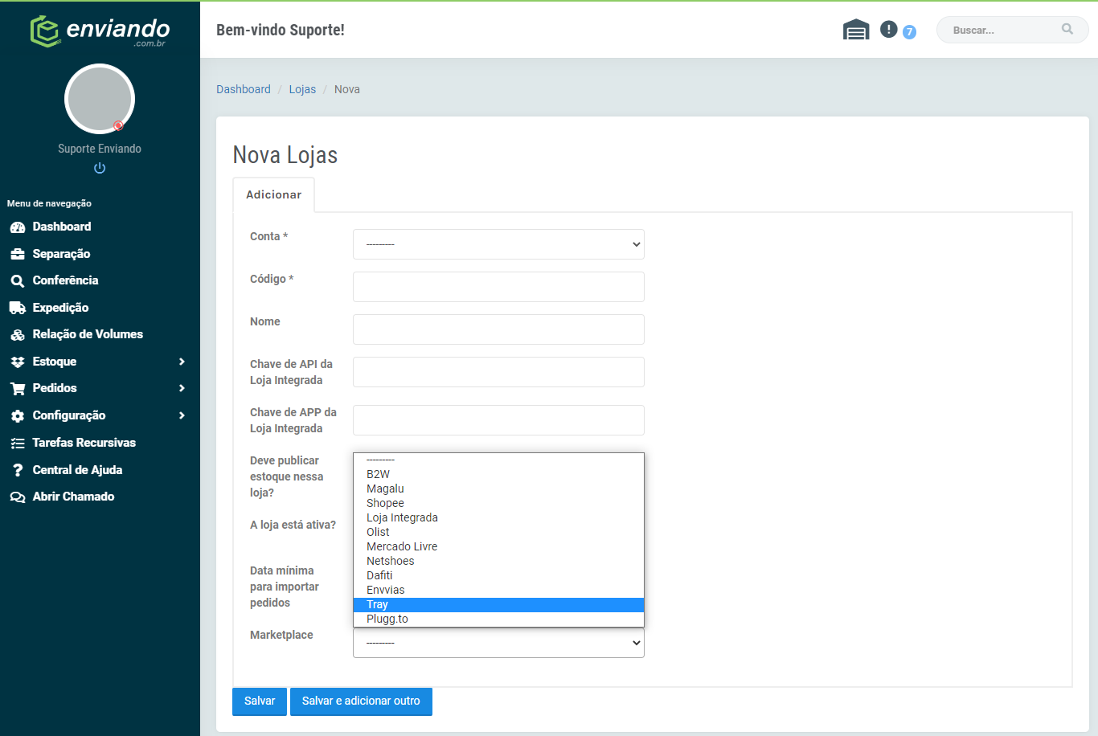Expand the Configuração submenu arrow
1098x736 pixels.
(x=182, y=415)
